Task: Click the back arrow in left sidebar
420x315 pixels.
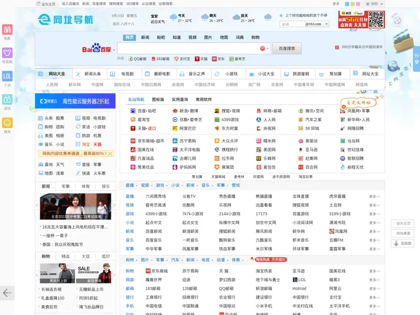Action: (x=7, y=293)
